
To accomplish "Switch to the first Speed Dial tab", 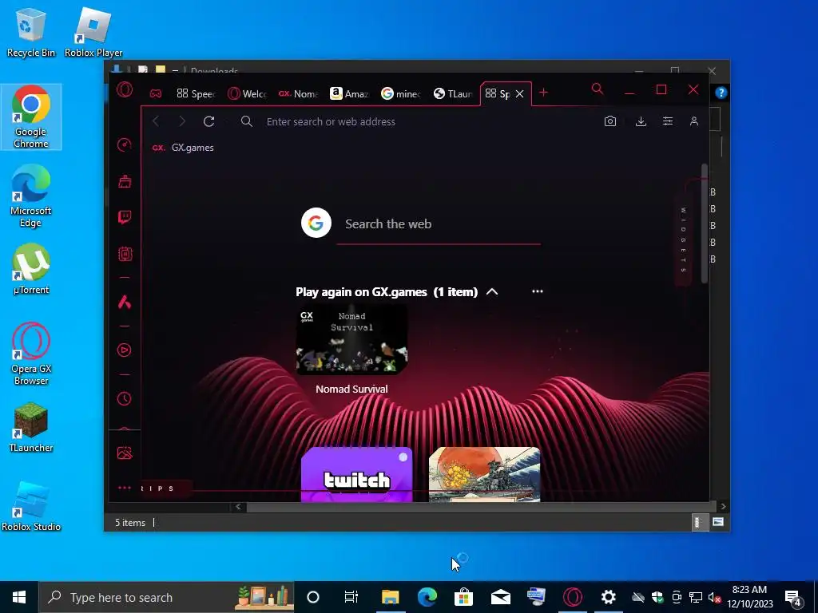I will (x=196, y=94).
